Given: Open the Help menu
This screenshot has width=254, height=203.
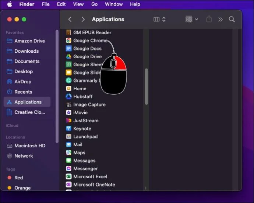Looking at the screenshot, I should (x=135, y=4).
